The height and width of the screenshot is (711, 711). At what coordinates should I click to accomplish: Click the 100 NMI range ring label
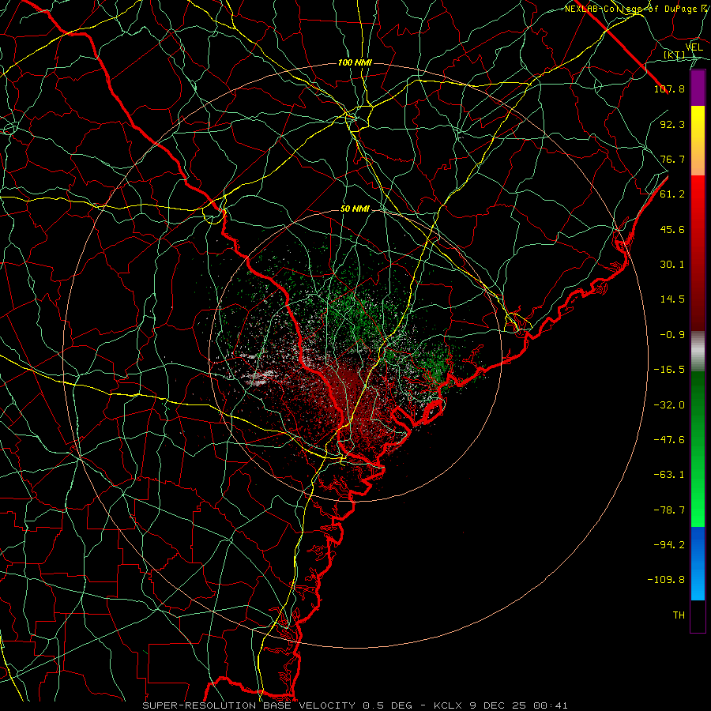tap(355, 62)
